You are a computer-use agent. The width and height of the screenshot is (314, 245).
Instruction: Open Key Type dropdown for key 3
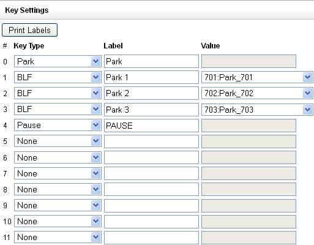click(x=58, y=109)
